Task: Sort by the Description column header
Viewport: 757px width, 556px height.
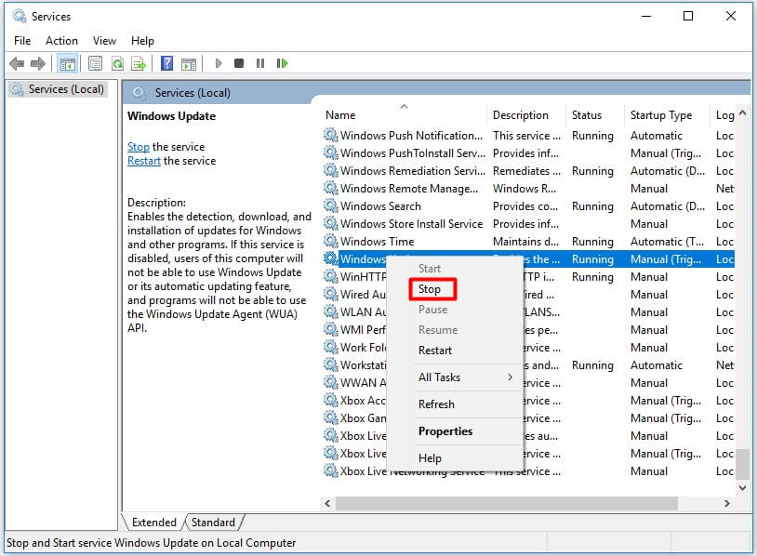Action: click(x=525, y=115)
